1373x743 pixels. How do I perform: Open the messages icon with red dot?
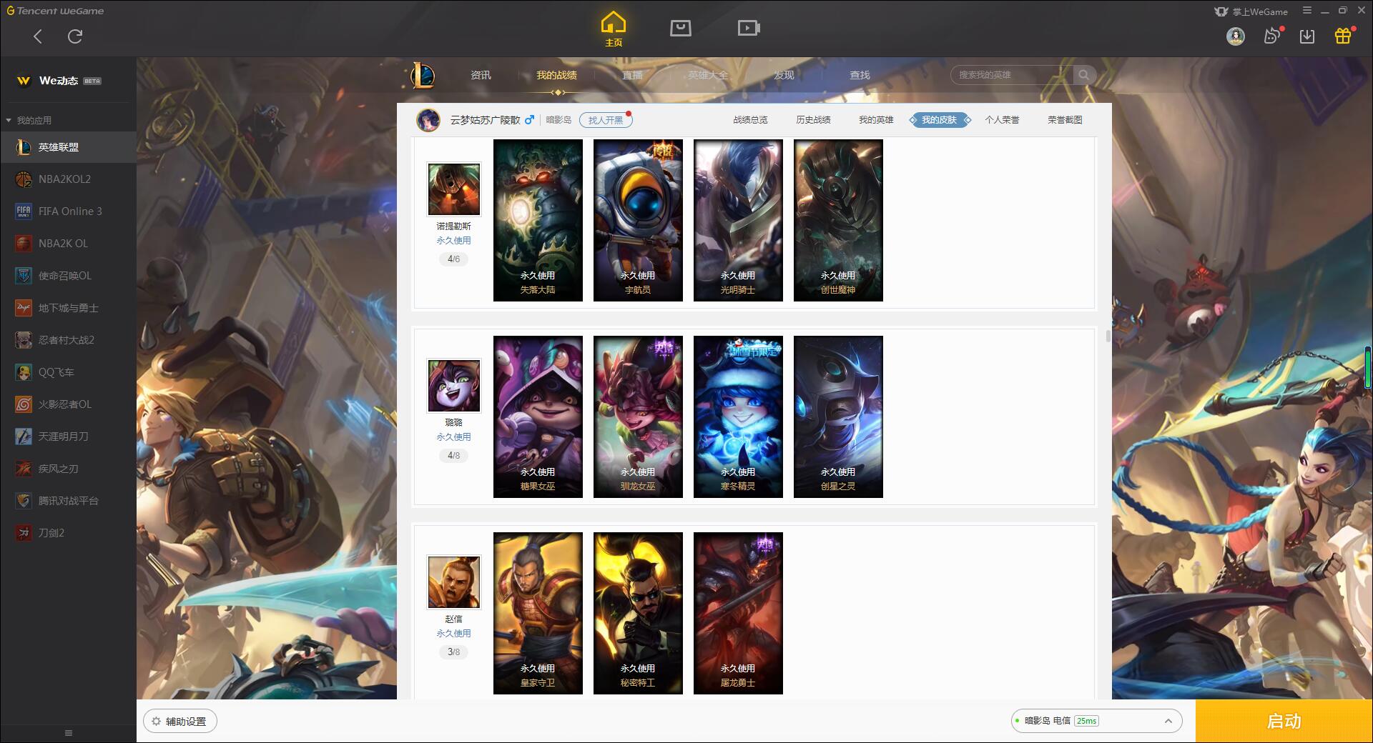tap(1272, 36)
